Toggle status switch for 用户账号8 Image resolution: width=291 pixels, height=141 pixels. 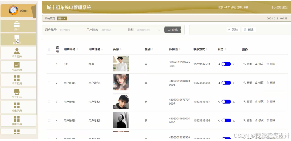(226, 83)
